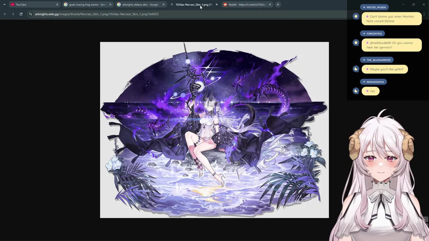This screenshot has width=429, height=241.
Task: Click the Reddit tab favicon
Action: pos(225,4)
